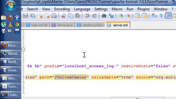Select the server.xml tab
This screenshot has height=99, width=176.
pyautogui.click(x=118, y=25)
